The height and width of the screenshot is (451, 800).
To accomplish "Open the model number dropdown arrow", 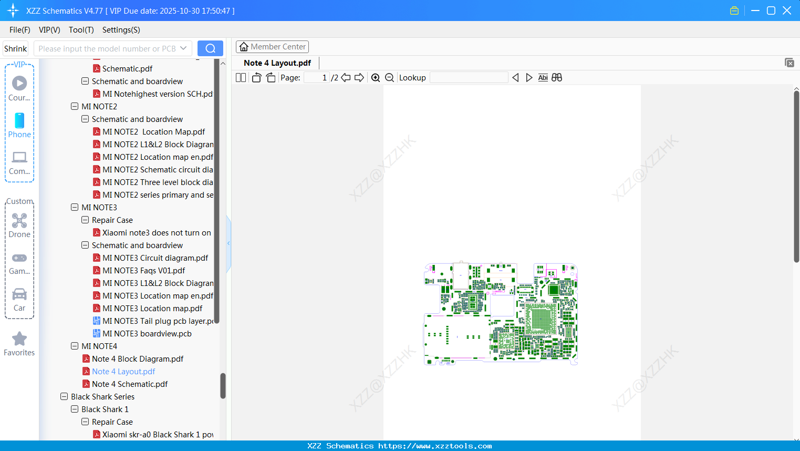I will pos(183,48).
